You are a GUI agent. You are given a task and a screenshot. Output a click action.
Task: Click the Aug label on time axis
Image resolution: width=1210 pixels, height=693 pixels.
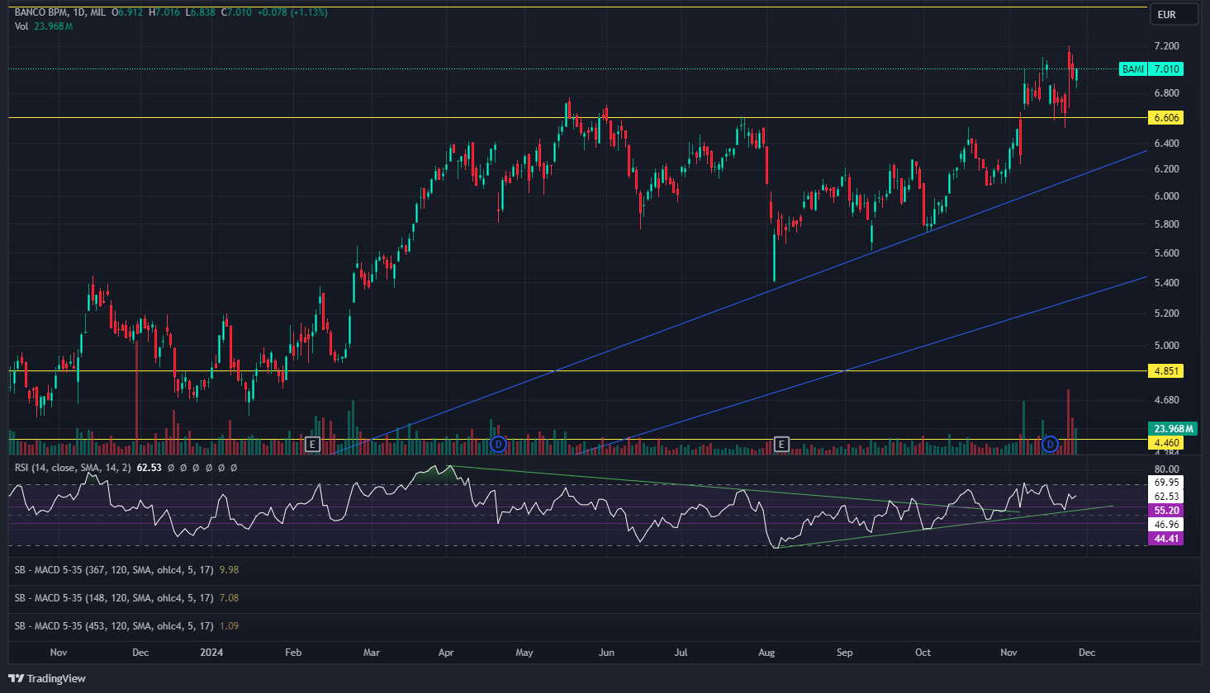(766, 653)
